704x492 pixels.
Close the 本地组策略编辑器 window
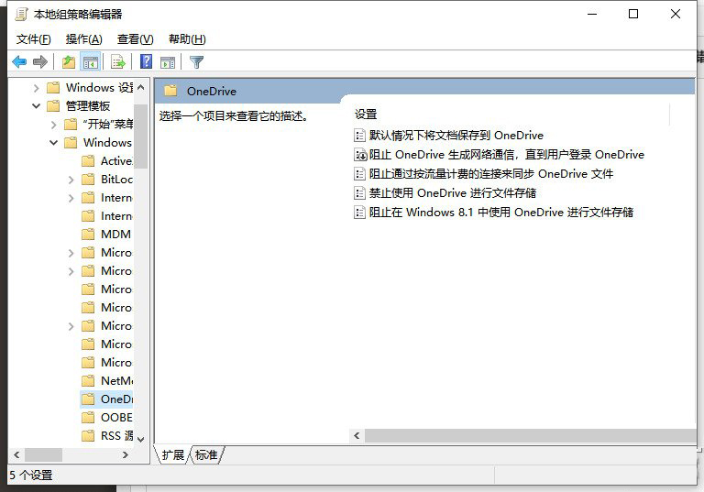(676, 15)
